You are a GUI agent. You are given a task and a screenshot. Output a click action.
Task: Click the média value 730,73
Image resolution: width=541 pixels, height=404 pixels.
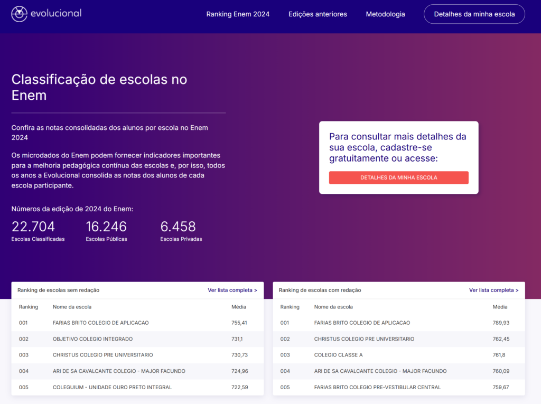pos(239,355)
